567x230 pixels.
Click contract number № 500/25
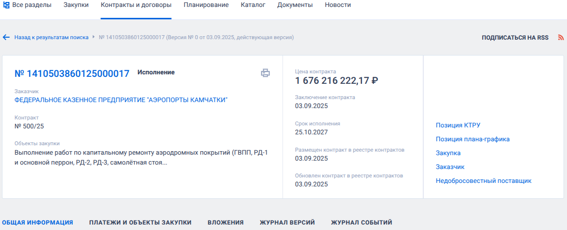pyautogui.click(x=29, y=126)
